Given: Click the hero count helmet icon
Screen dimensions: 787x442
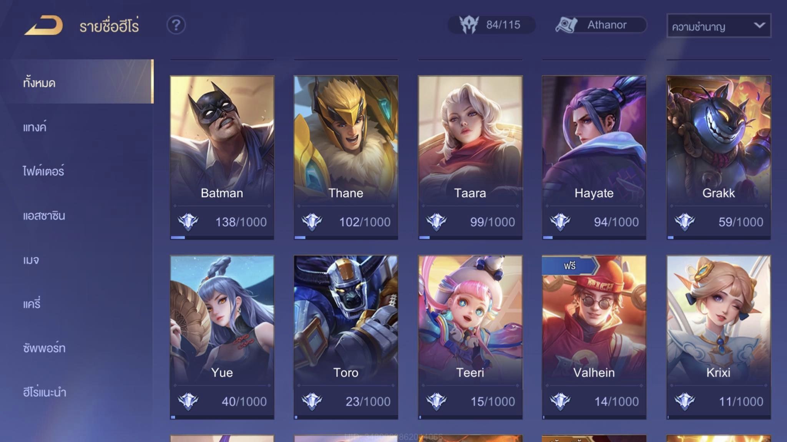Looking at the screenshot, I should 469,25.
